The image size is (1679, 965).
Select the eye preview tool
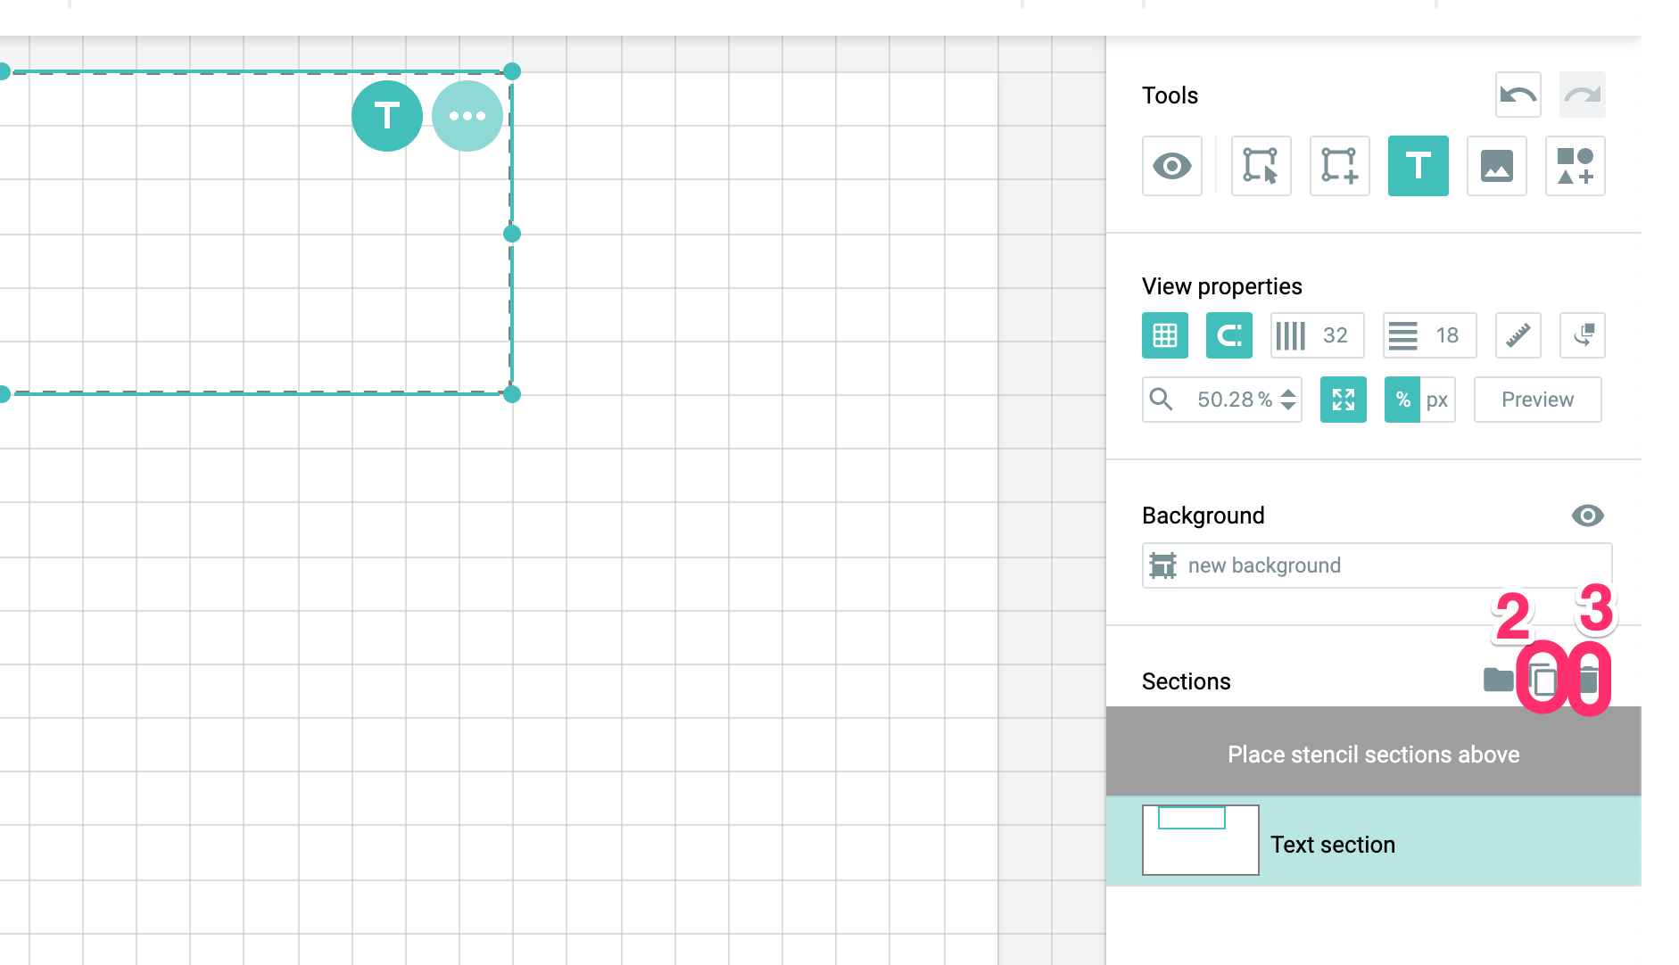pyautogui.click(x=1171, y=166)
